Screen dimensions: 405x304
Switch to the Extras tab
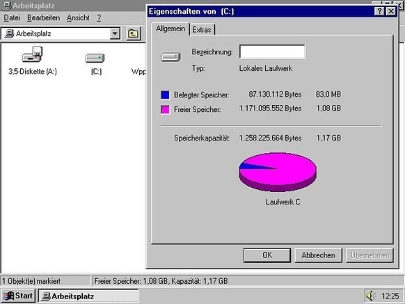point(202,30)
